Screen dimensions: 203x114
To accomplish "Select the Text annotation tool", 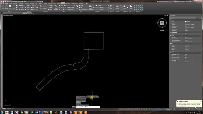I will click(x=41, y=7).
